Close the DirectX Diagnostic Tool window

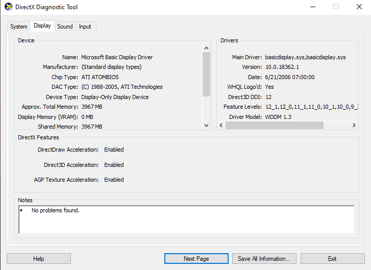pos(359,7)
